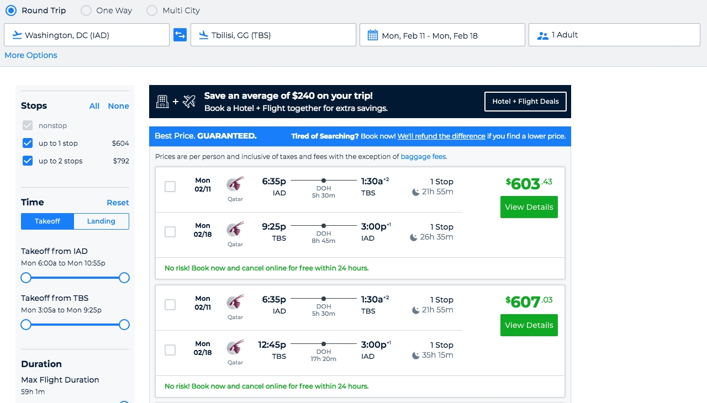Click the departing plane icon in the origin field

click(x=17, y=35)
